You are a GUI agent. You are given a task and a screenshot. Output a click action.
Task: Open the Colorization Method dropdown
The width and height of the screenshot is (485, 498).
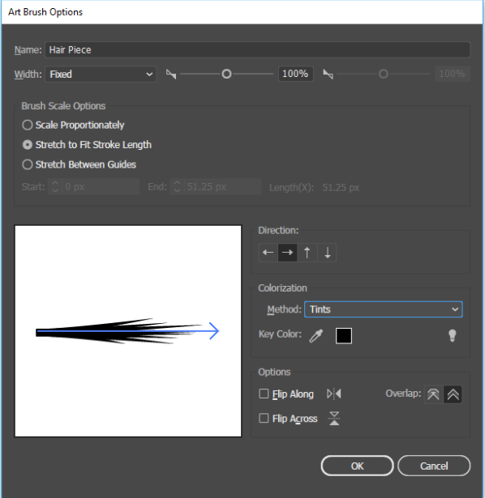pyautogui.click(x=384, y=309)
